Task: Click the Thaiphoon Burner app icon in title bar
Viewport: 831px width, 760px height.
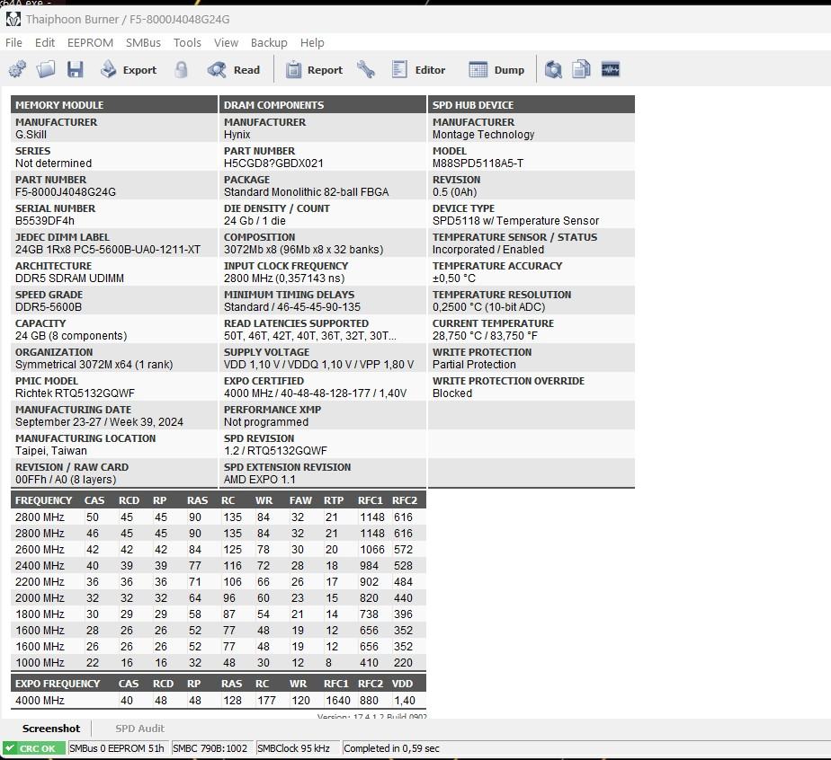Action: [x=13, y=20]
